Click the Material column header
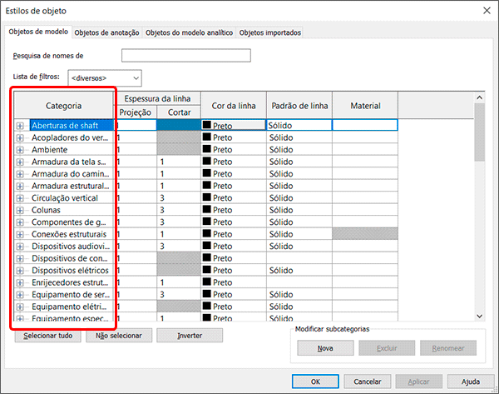The width and height of the screenshot is (499, 394). (x=365, y=106)
